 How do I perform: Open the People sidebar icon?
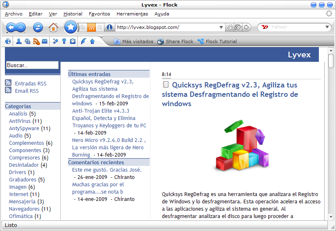(19, 41)
